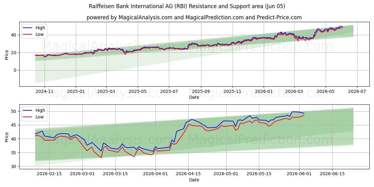This screenshot has height=187, width=374.
Task: Click the chart title mentioning Raiffeisen Bank International
Action: (187, 6)
